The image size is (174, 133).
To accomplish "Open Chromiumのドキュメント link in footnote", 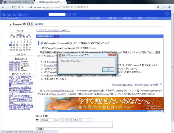I will point(62,90).
